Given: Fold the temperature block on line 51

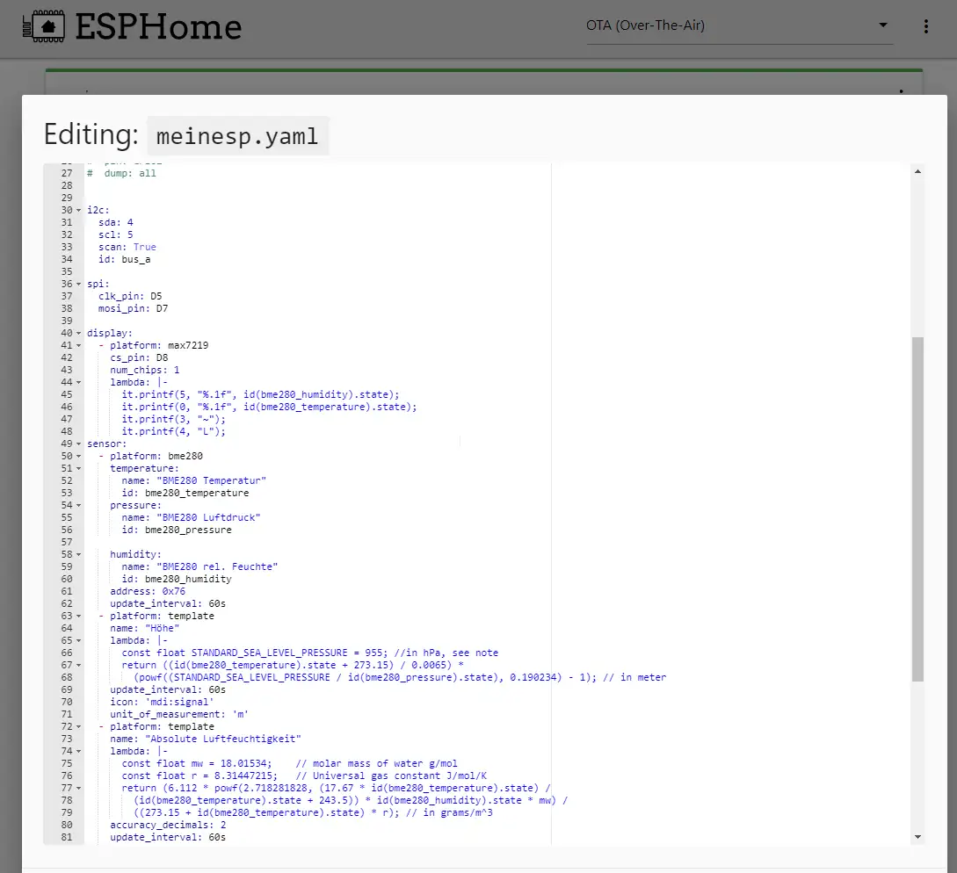Looking at the screenshot, I should 79,469.
